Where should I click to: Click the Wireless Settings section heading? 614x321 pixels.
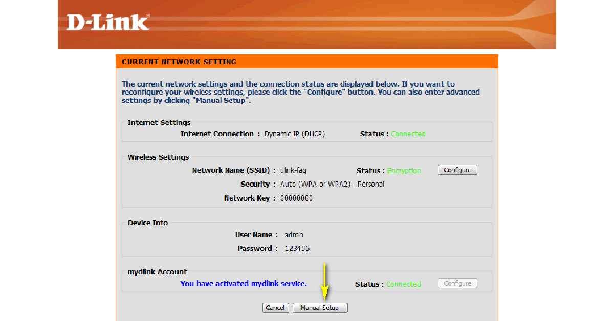(158, 157)
